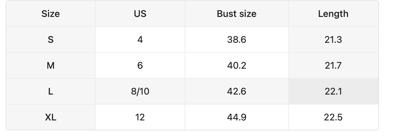Select the US 12 cell
This screenshot has width=406, height=138.
tap(140, 117)
